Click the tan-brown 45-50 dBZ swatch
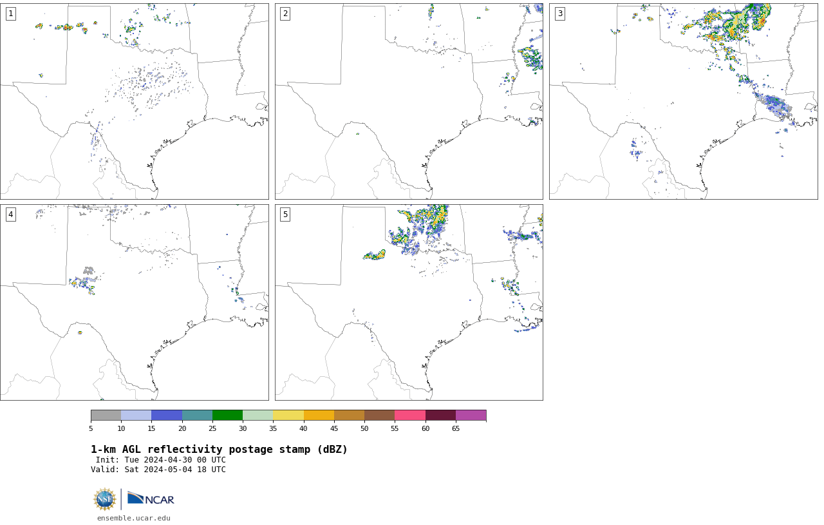Image resolution: width=824 pixels, height=525 pixels. pos(349,415)
